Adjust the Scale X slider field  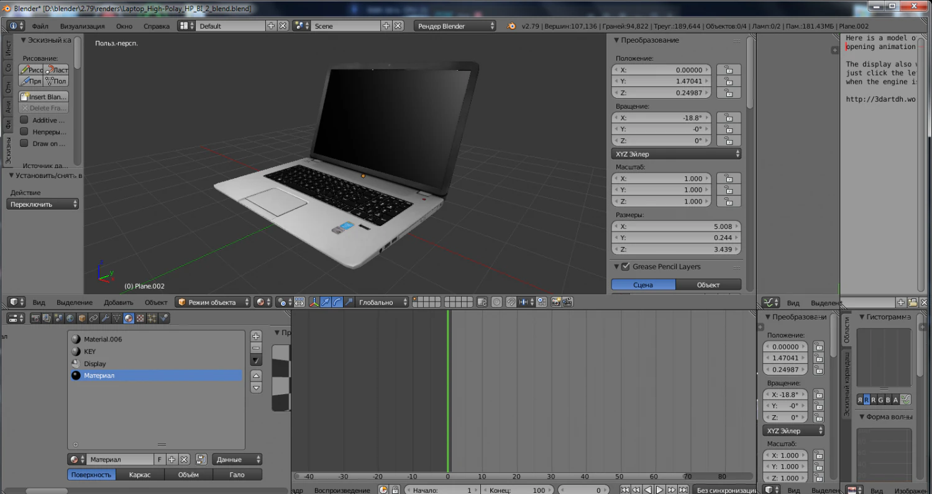tap(660, 178)
